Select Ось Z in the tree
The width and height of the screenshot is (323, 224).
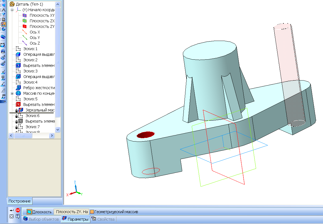click(35, 43)
